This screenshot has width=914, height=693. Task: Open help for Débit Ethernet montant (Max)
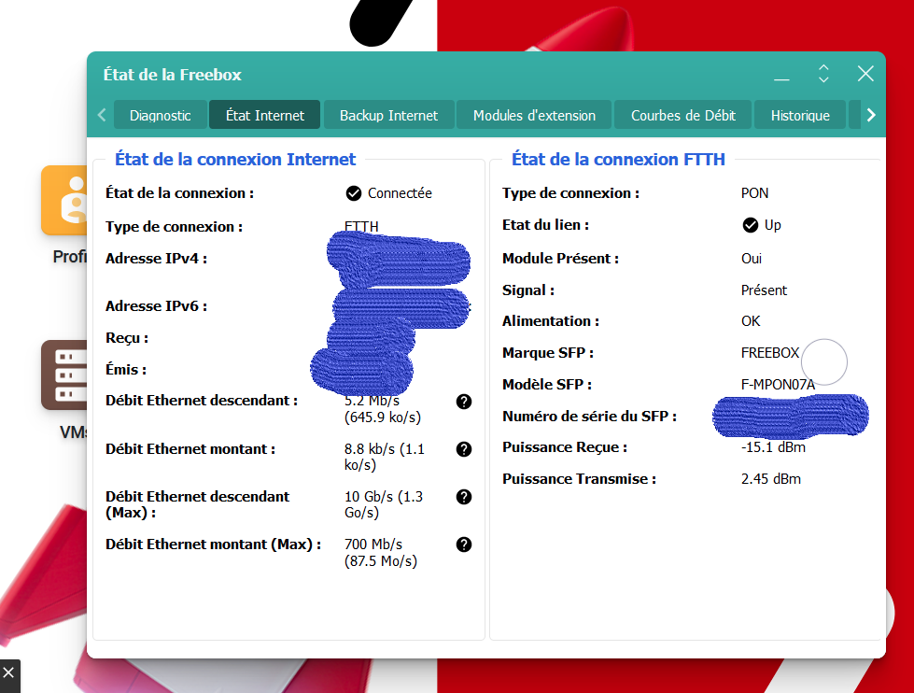464,544
